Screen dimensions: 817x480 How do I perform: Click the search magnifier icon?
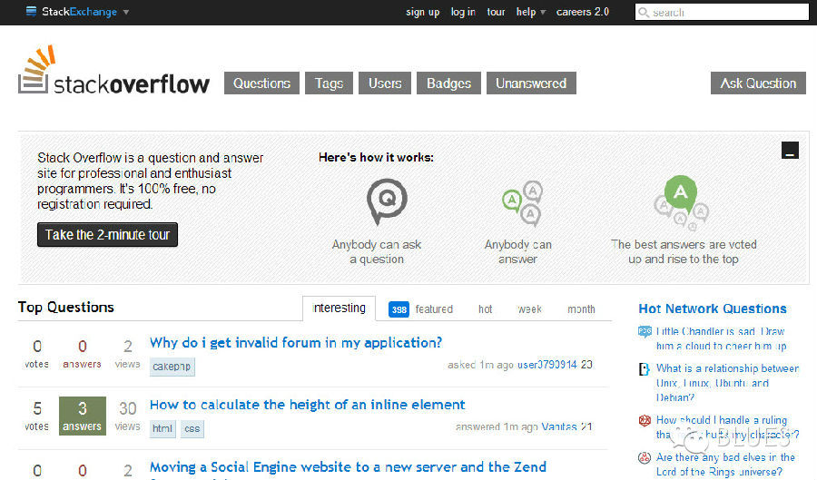(x=644, y=12)
